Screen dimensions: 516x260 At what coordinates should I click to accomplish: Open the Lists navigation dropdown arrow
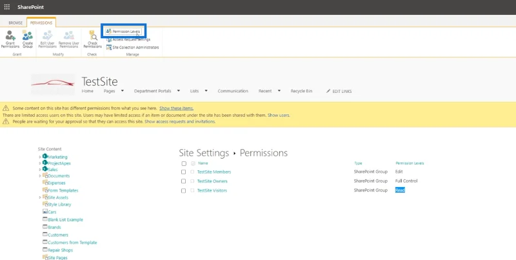pos(206,91)
